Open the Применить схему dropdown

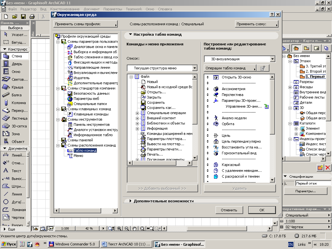257,24
